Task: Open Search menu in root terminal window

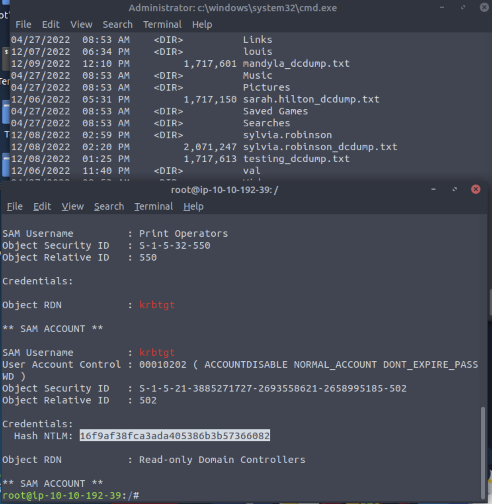Action: (x=109, y=206)
